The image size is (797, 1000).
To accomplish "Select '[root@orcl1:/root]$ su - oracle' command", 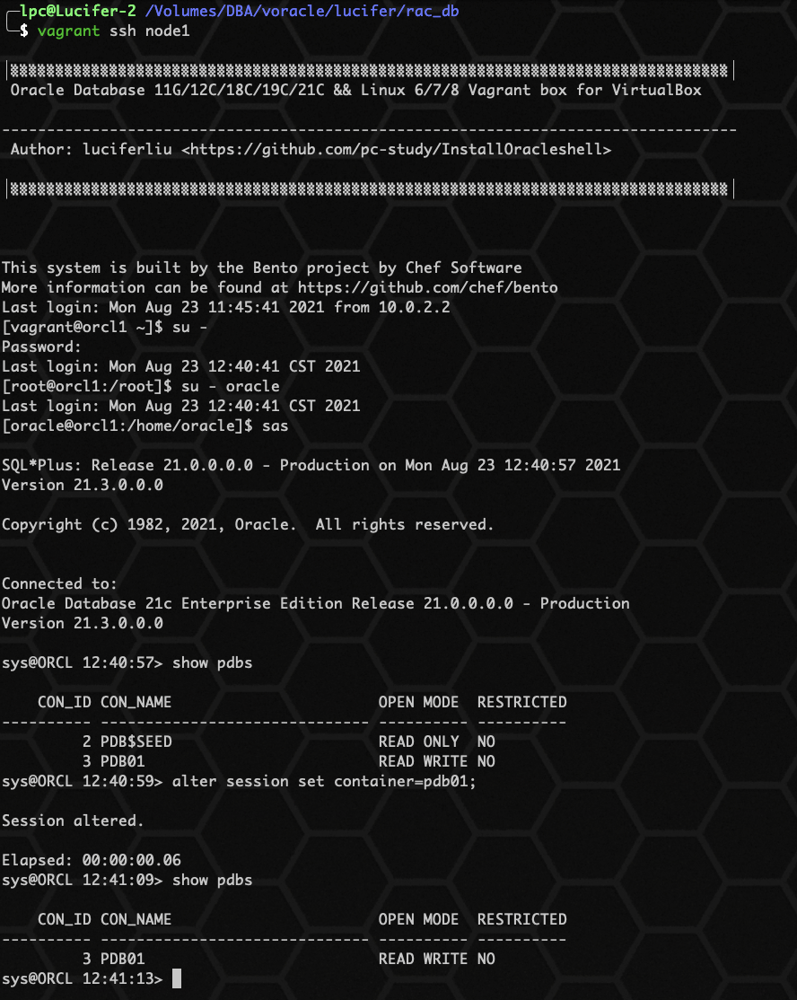I will coord(140,387).
